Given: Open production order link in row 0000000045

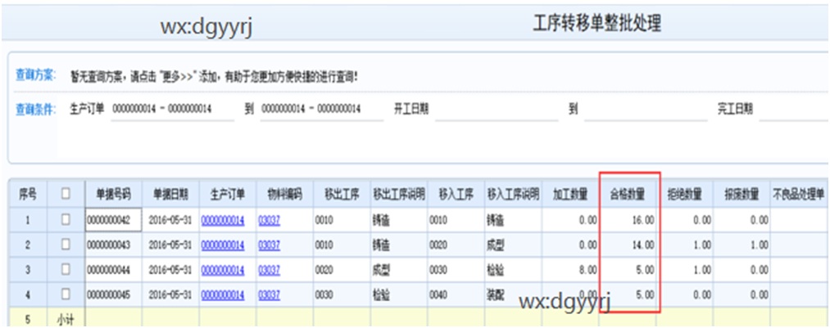Looking at the screenshot, I should pos(223,294).
